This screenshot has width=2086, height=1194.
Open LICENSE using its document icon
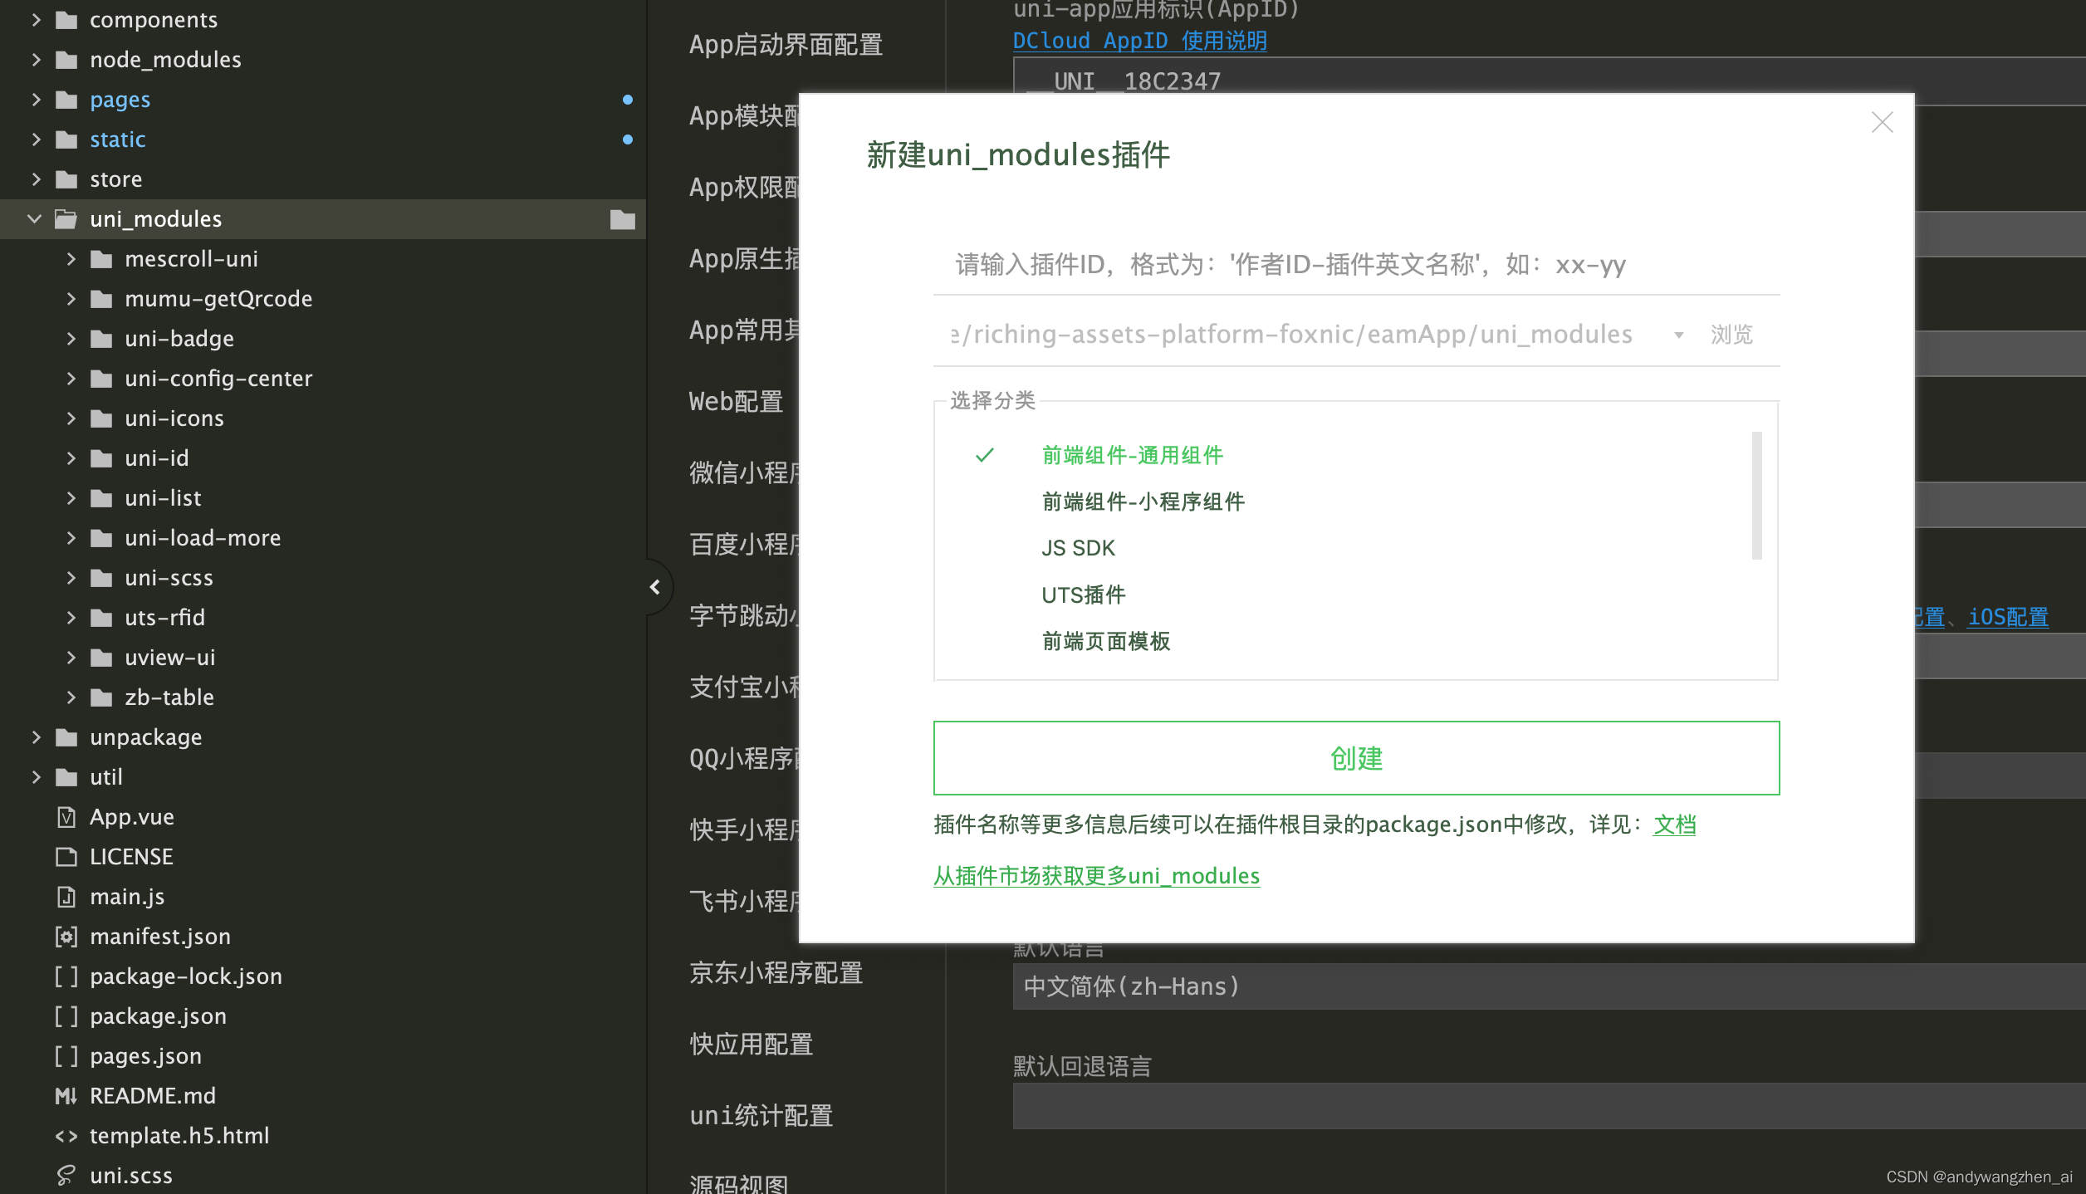66,856
